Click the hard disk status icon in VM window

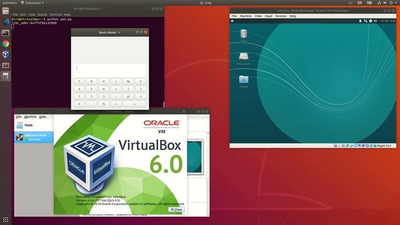(335, 146)
